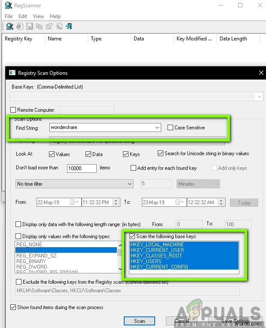This screenshot has width=266, height=328.
Task: Sort by Key Modified column header
Action: pos(195,39)
